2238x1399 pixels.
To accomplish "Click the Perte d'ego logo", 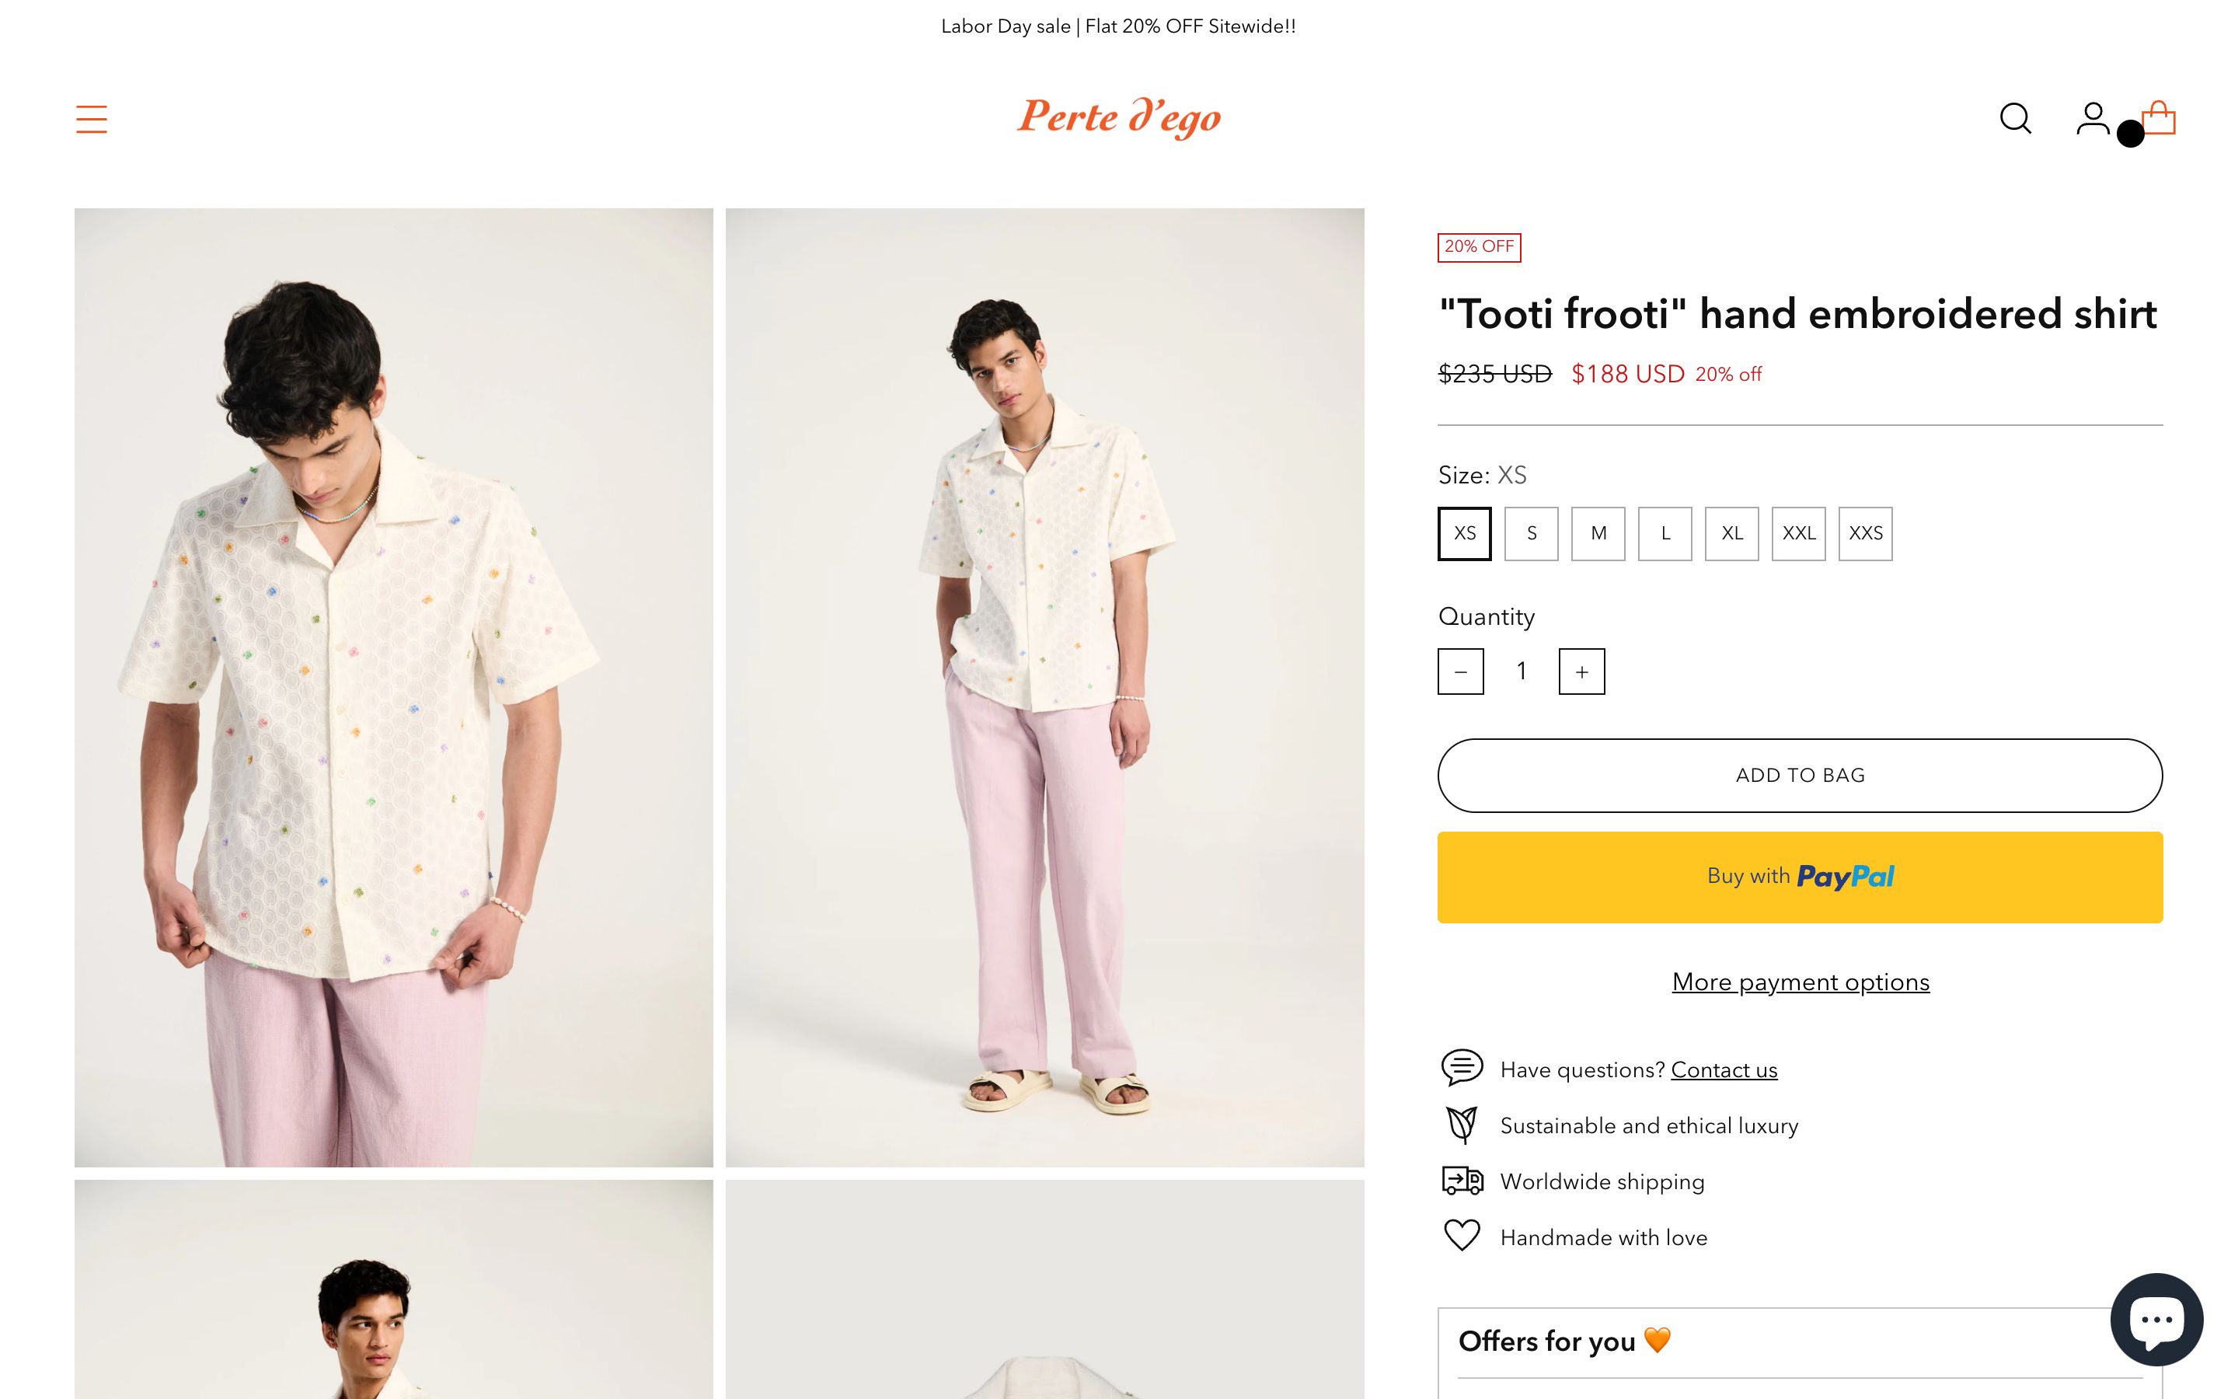I will [x=1119, y=117].
